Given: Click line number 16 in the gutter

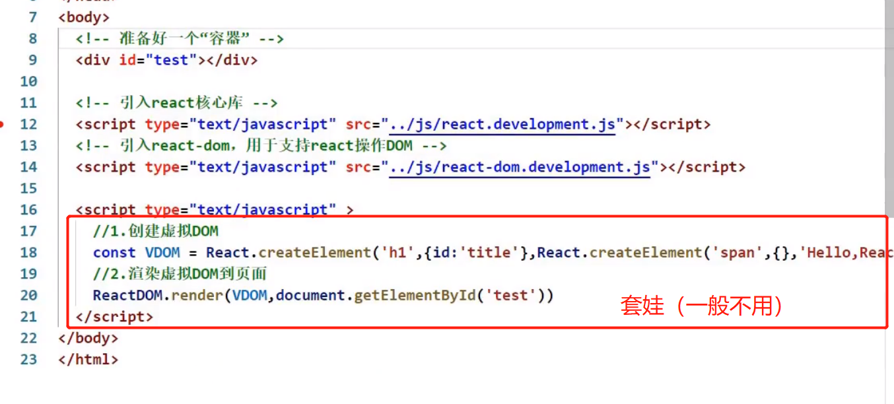Looking at the screenshot, I should click(28, 210).
